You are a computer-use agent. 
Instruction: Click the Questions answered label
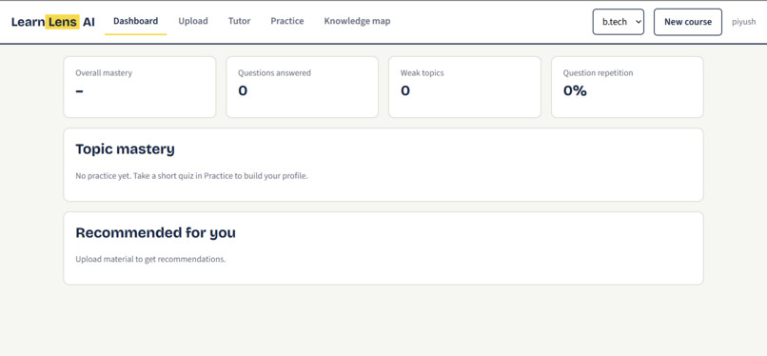[x=274, y=73]
